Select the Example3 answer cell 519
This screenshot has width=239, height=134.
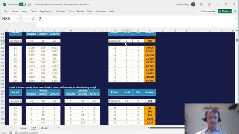click(150, 101)
